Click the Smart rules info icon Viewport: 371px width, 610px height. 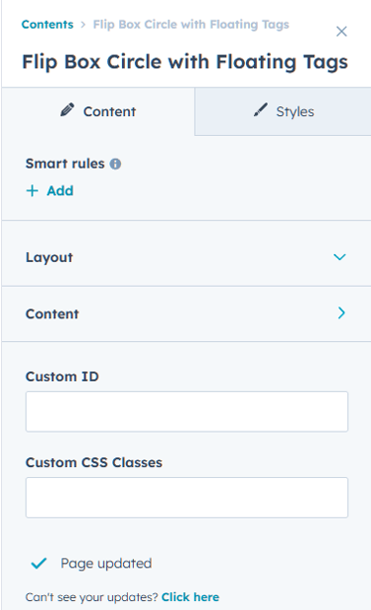pyautogui.click(x=115, y=164)
